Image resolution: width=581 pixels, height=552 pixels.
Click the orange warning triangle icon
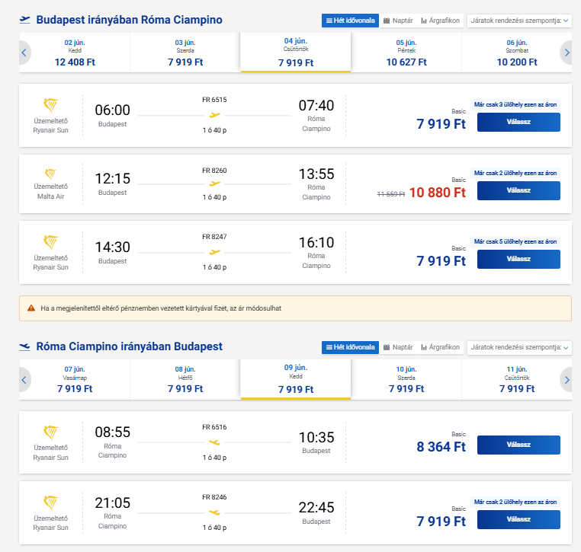coord(31,308)
